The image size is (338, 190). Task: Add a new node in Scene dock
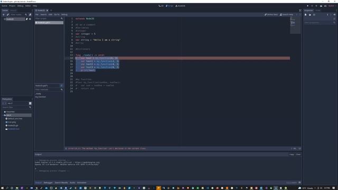(4, 15)
